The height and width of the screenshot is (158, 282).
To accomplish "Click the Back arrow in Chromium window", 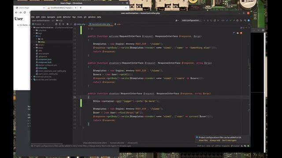I will click(16, 13).
